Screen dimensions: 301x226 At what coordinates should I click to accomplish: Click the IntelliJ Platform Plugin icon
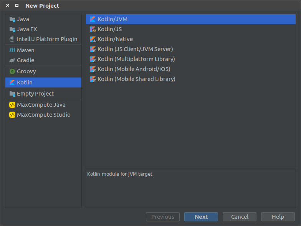click(x=12, y=39)
